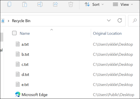Open the View dropdown menu
140x99 pixels.
pyautogui.click(x=123, y=4)
